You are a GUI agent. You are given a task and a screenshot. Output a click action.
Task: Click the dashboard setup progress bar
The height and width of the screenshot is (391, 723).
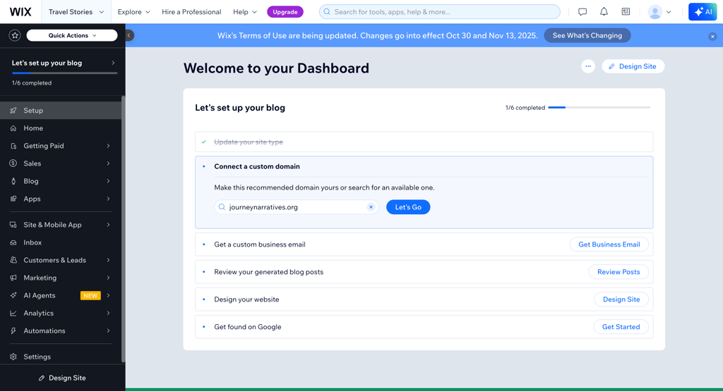click(x=599, y=108)
